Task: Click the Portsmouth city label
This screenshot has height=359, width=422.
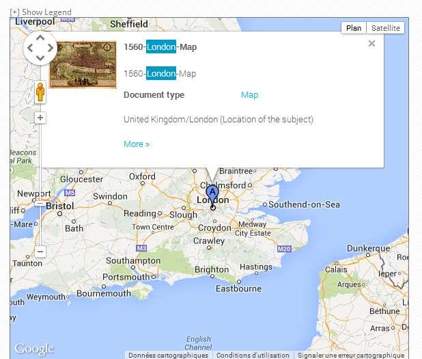Action: (126, 277)
